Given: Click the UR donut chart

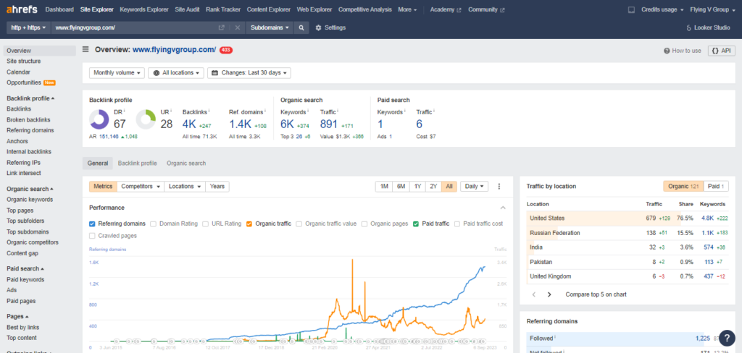Looking at the screenshot, I should pos(146,119).
